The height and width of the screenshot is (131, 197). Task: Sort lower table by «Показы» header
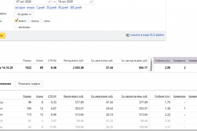[x=27, y=96]
